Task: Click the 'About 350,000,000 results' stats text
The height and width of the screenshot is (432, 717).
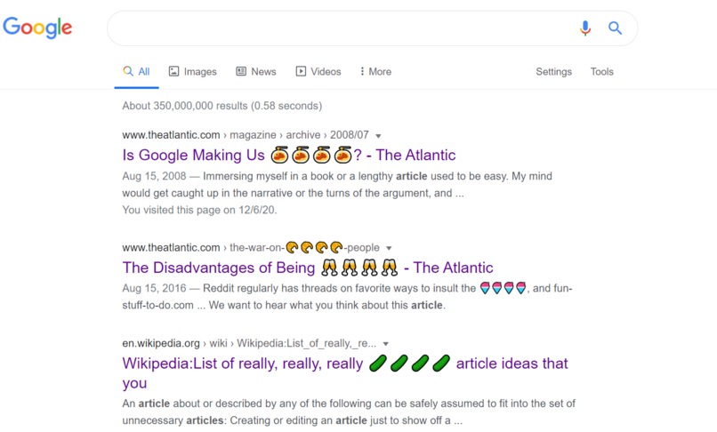Action: (x=222, y=106)
